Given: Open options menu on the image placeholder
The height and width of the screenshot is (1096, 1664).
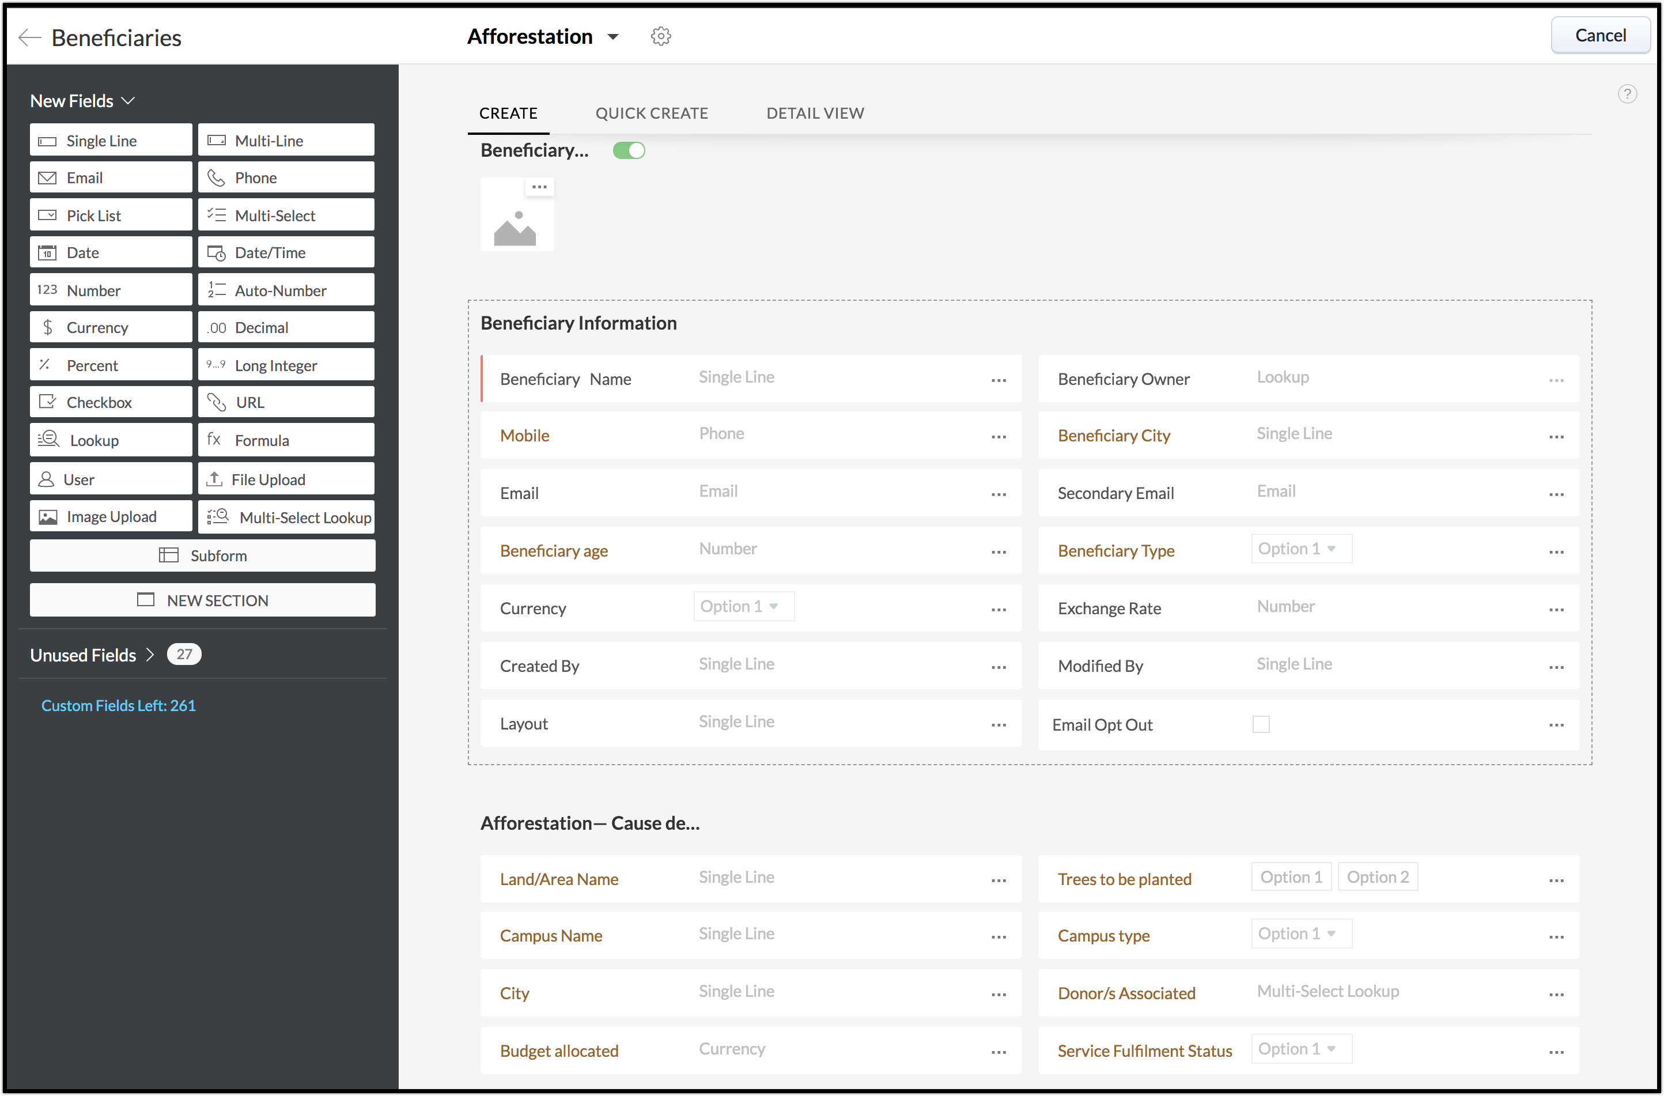Looking at the screenshot, I should click(x=539, y=187).
